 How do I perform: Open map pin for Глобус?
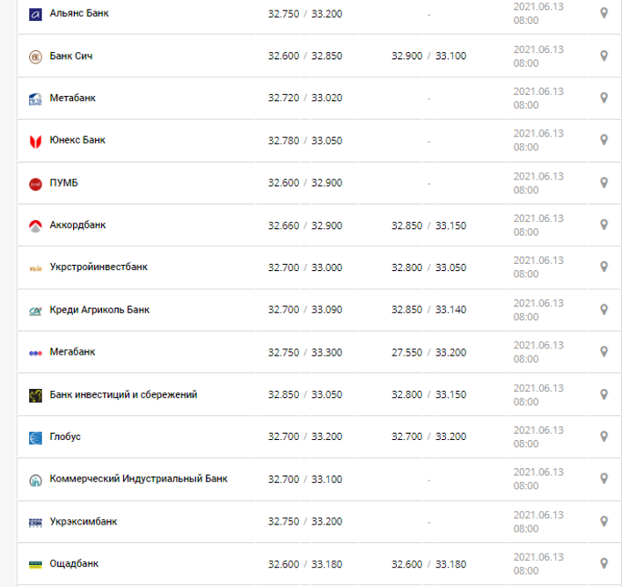click(x=604, y=437)
